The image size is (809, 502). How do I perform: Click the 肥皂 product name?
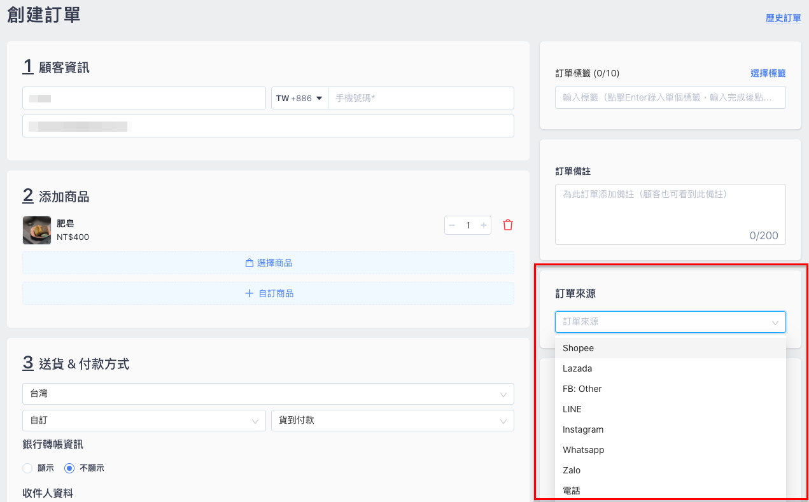coord(66,223)
